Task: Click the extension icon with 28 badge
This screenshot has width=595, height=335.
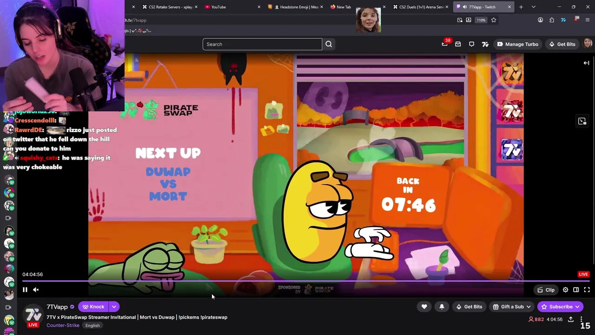Action: (576, 20)
